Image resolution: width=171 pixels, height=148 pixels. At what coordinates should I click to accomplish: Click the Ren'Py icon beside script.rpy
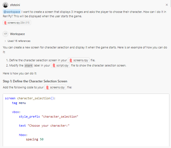point(54,66)
